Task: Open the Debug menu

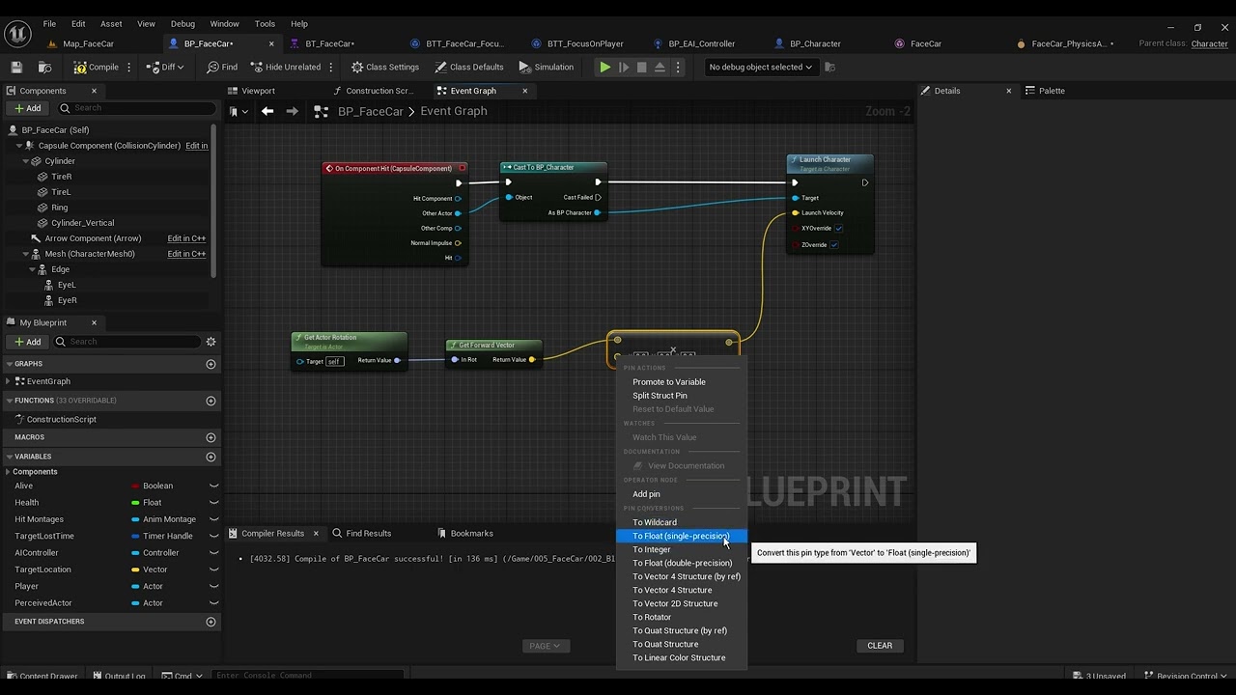Action: 183,24
